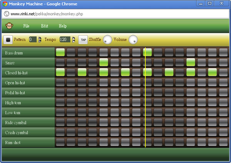This screenshot has height=163, width=231.
Task: Turn off the fifth Snare step
Action: tap(104, 62)
